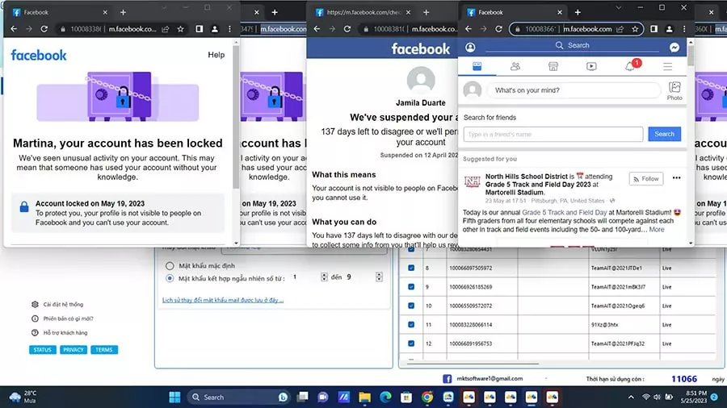727x408 pixels.
Task: Expand post text with More link
Action: pos(657,230)
